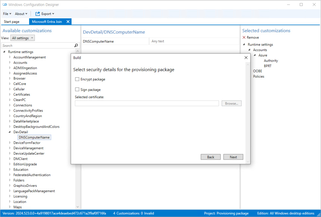Select the DMClient tree item

(21, 159)
